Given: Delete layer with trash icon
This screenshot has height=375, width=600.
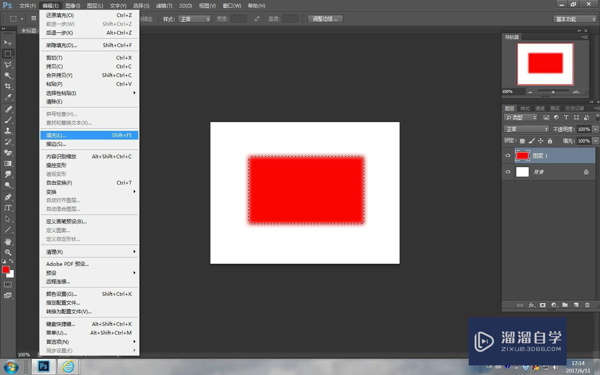Looking at the screenshot, I should point(587,305).
